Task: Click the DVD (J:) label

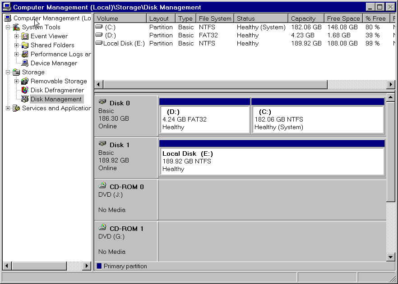Action: click(111, 194)
